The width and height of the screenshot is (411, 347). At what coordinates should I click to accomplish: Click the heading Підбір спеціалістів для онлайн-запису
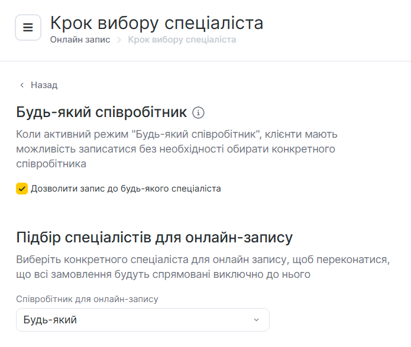coord(154,238)
